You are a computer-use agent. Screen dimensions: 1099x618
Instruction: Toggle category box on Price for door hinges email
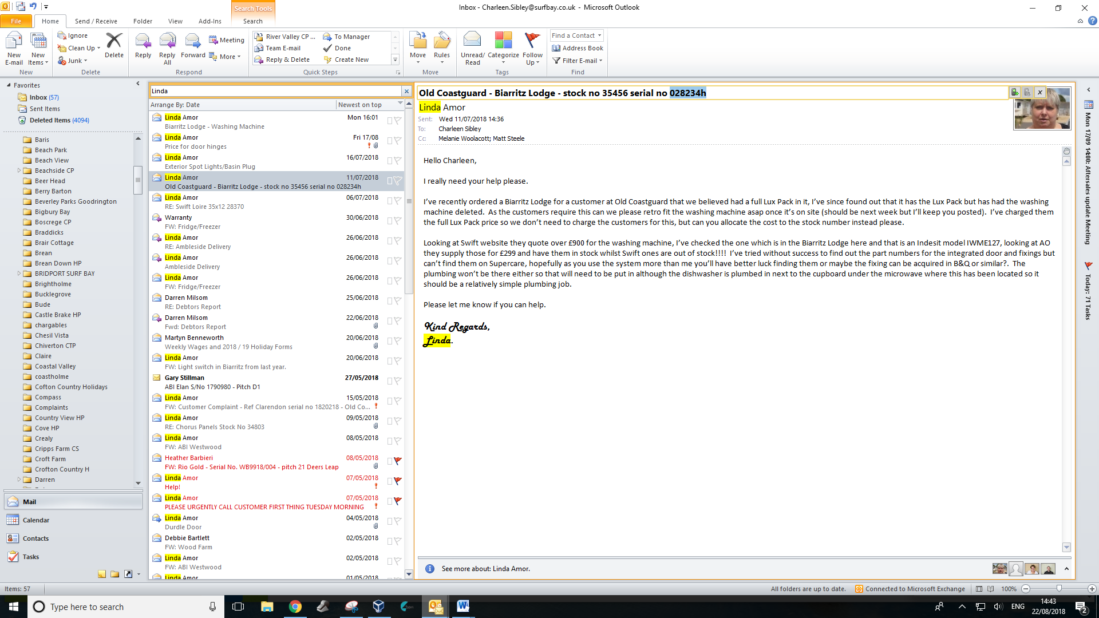tap(389, 141)
